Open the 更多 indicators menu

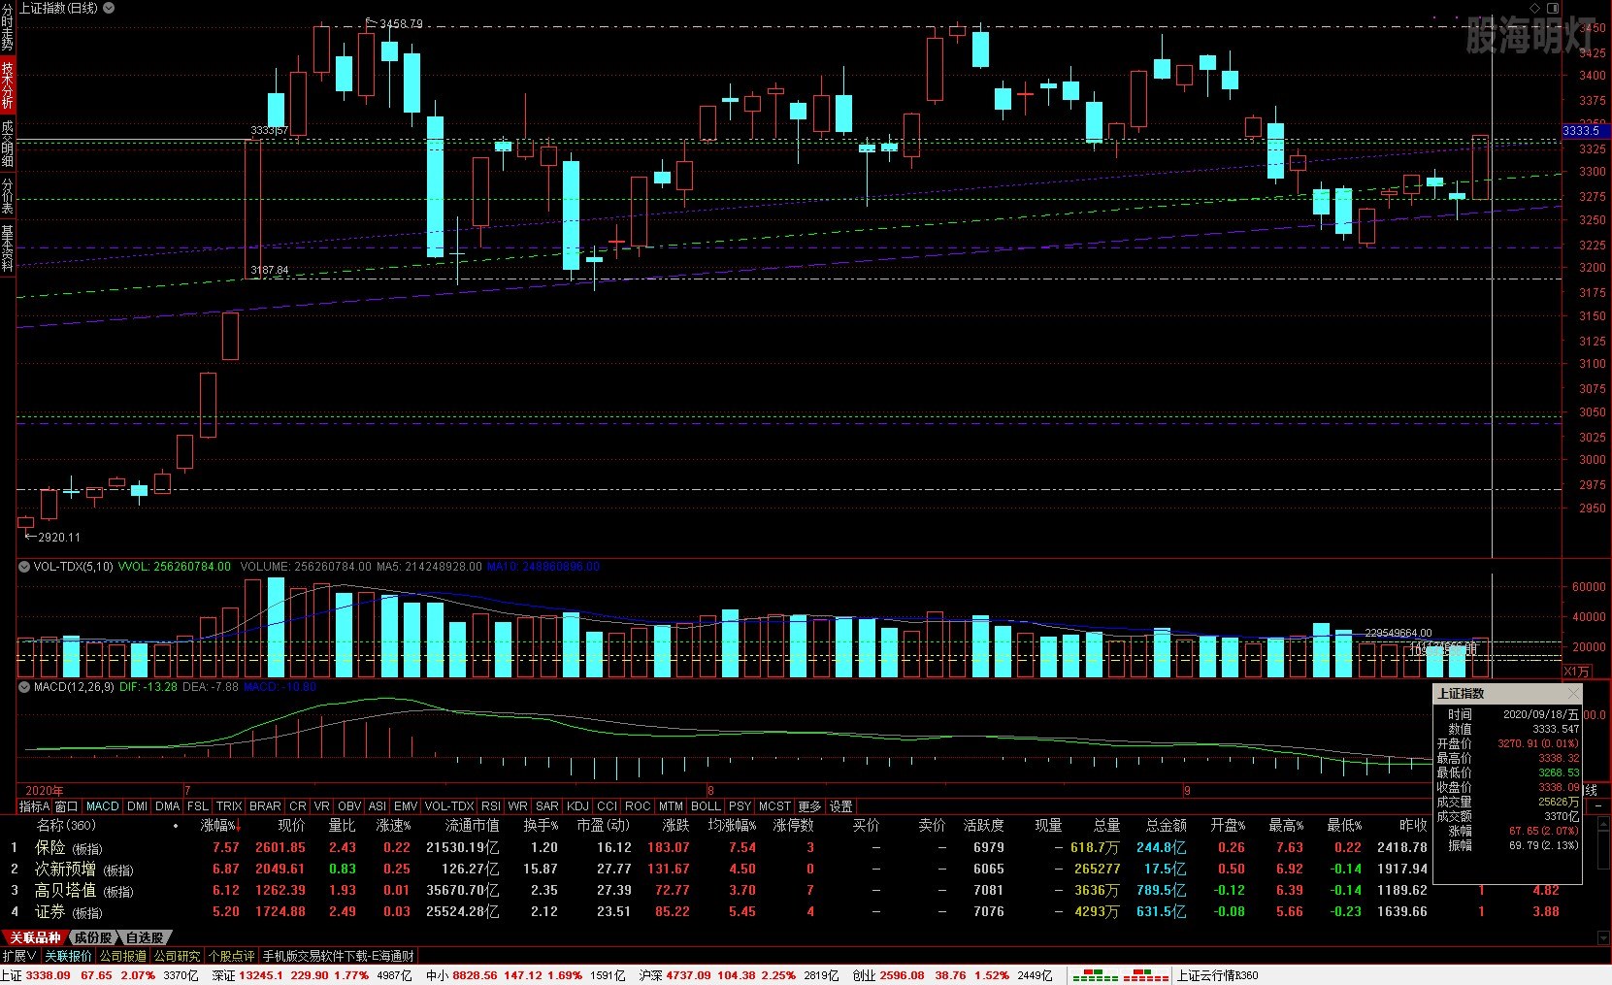[809, 806]
